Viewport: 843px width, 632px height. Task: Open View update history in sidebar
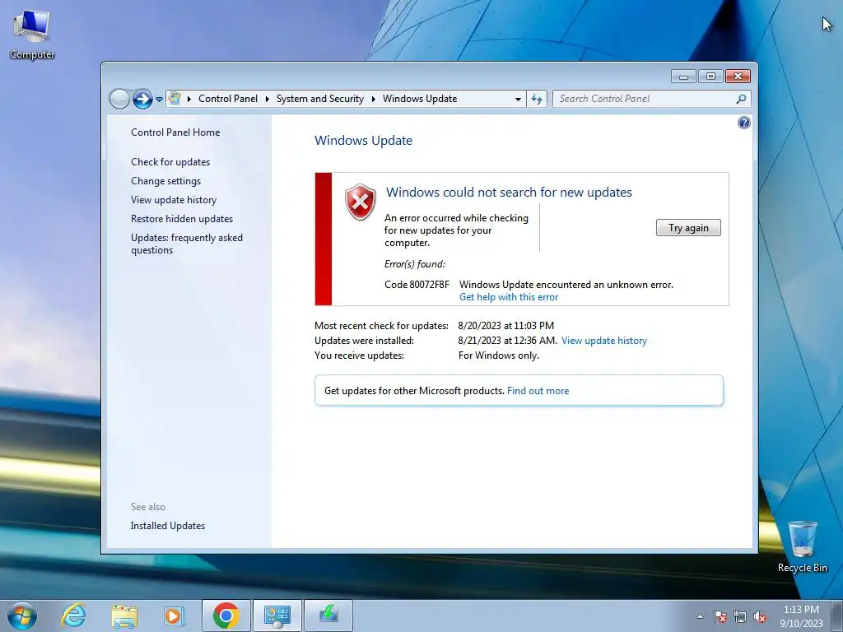coord(174,200)
